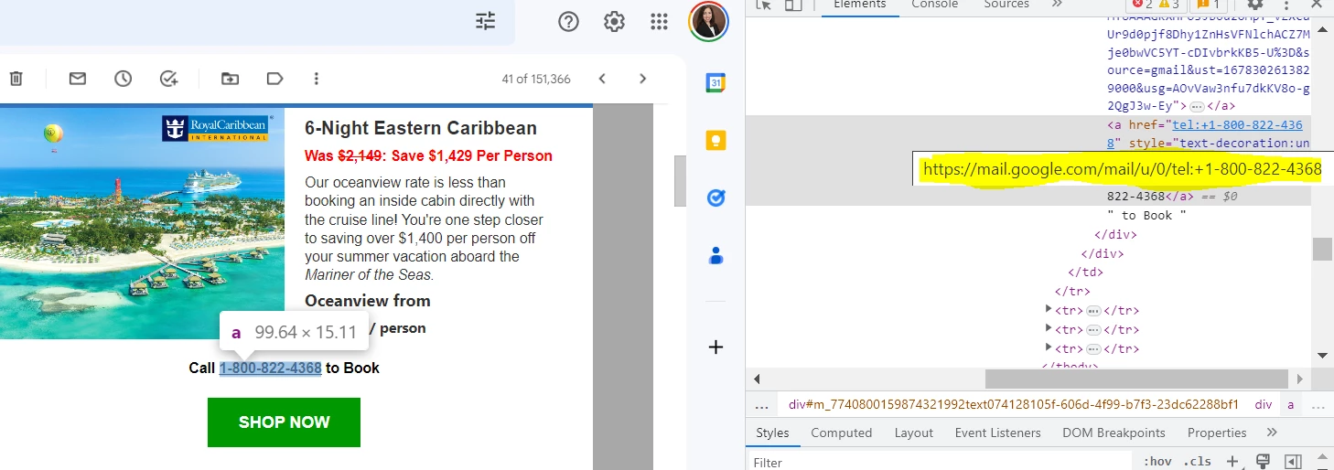This screenshot has height=470, width=1334.
Task: Select the 'a' breadcrumb node
Action: [x=1291, y=404]
